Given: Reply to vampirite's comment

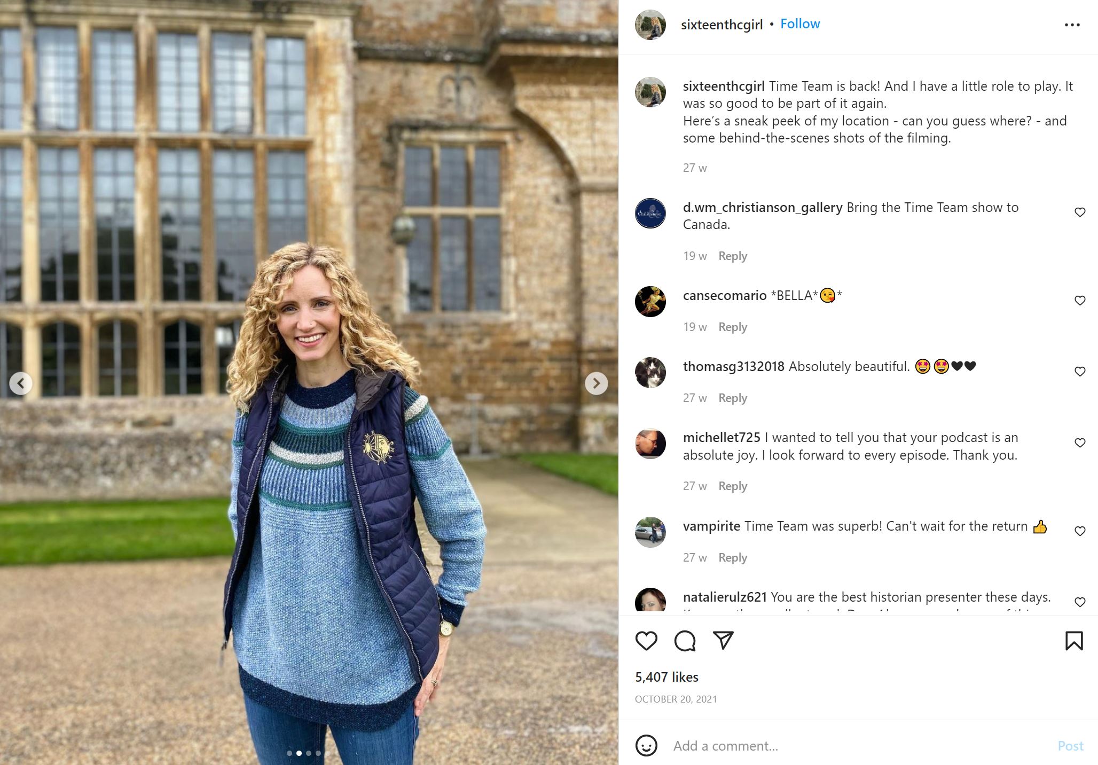Looking at the screenshot, I should [x=732, y=557].
